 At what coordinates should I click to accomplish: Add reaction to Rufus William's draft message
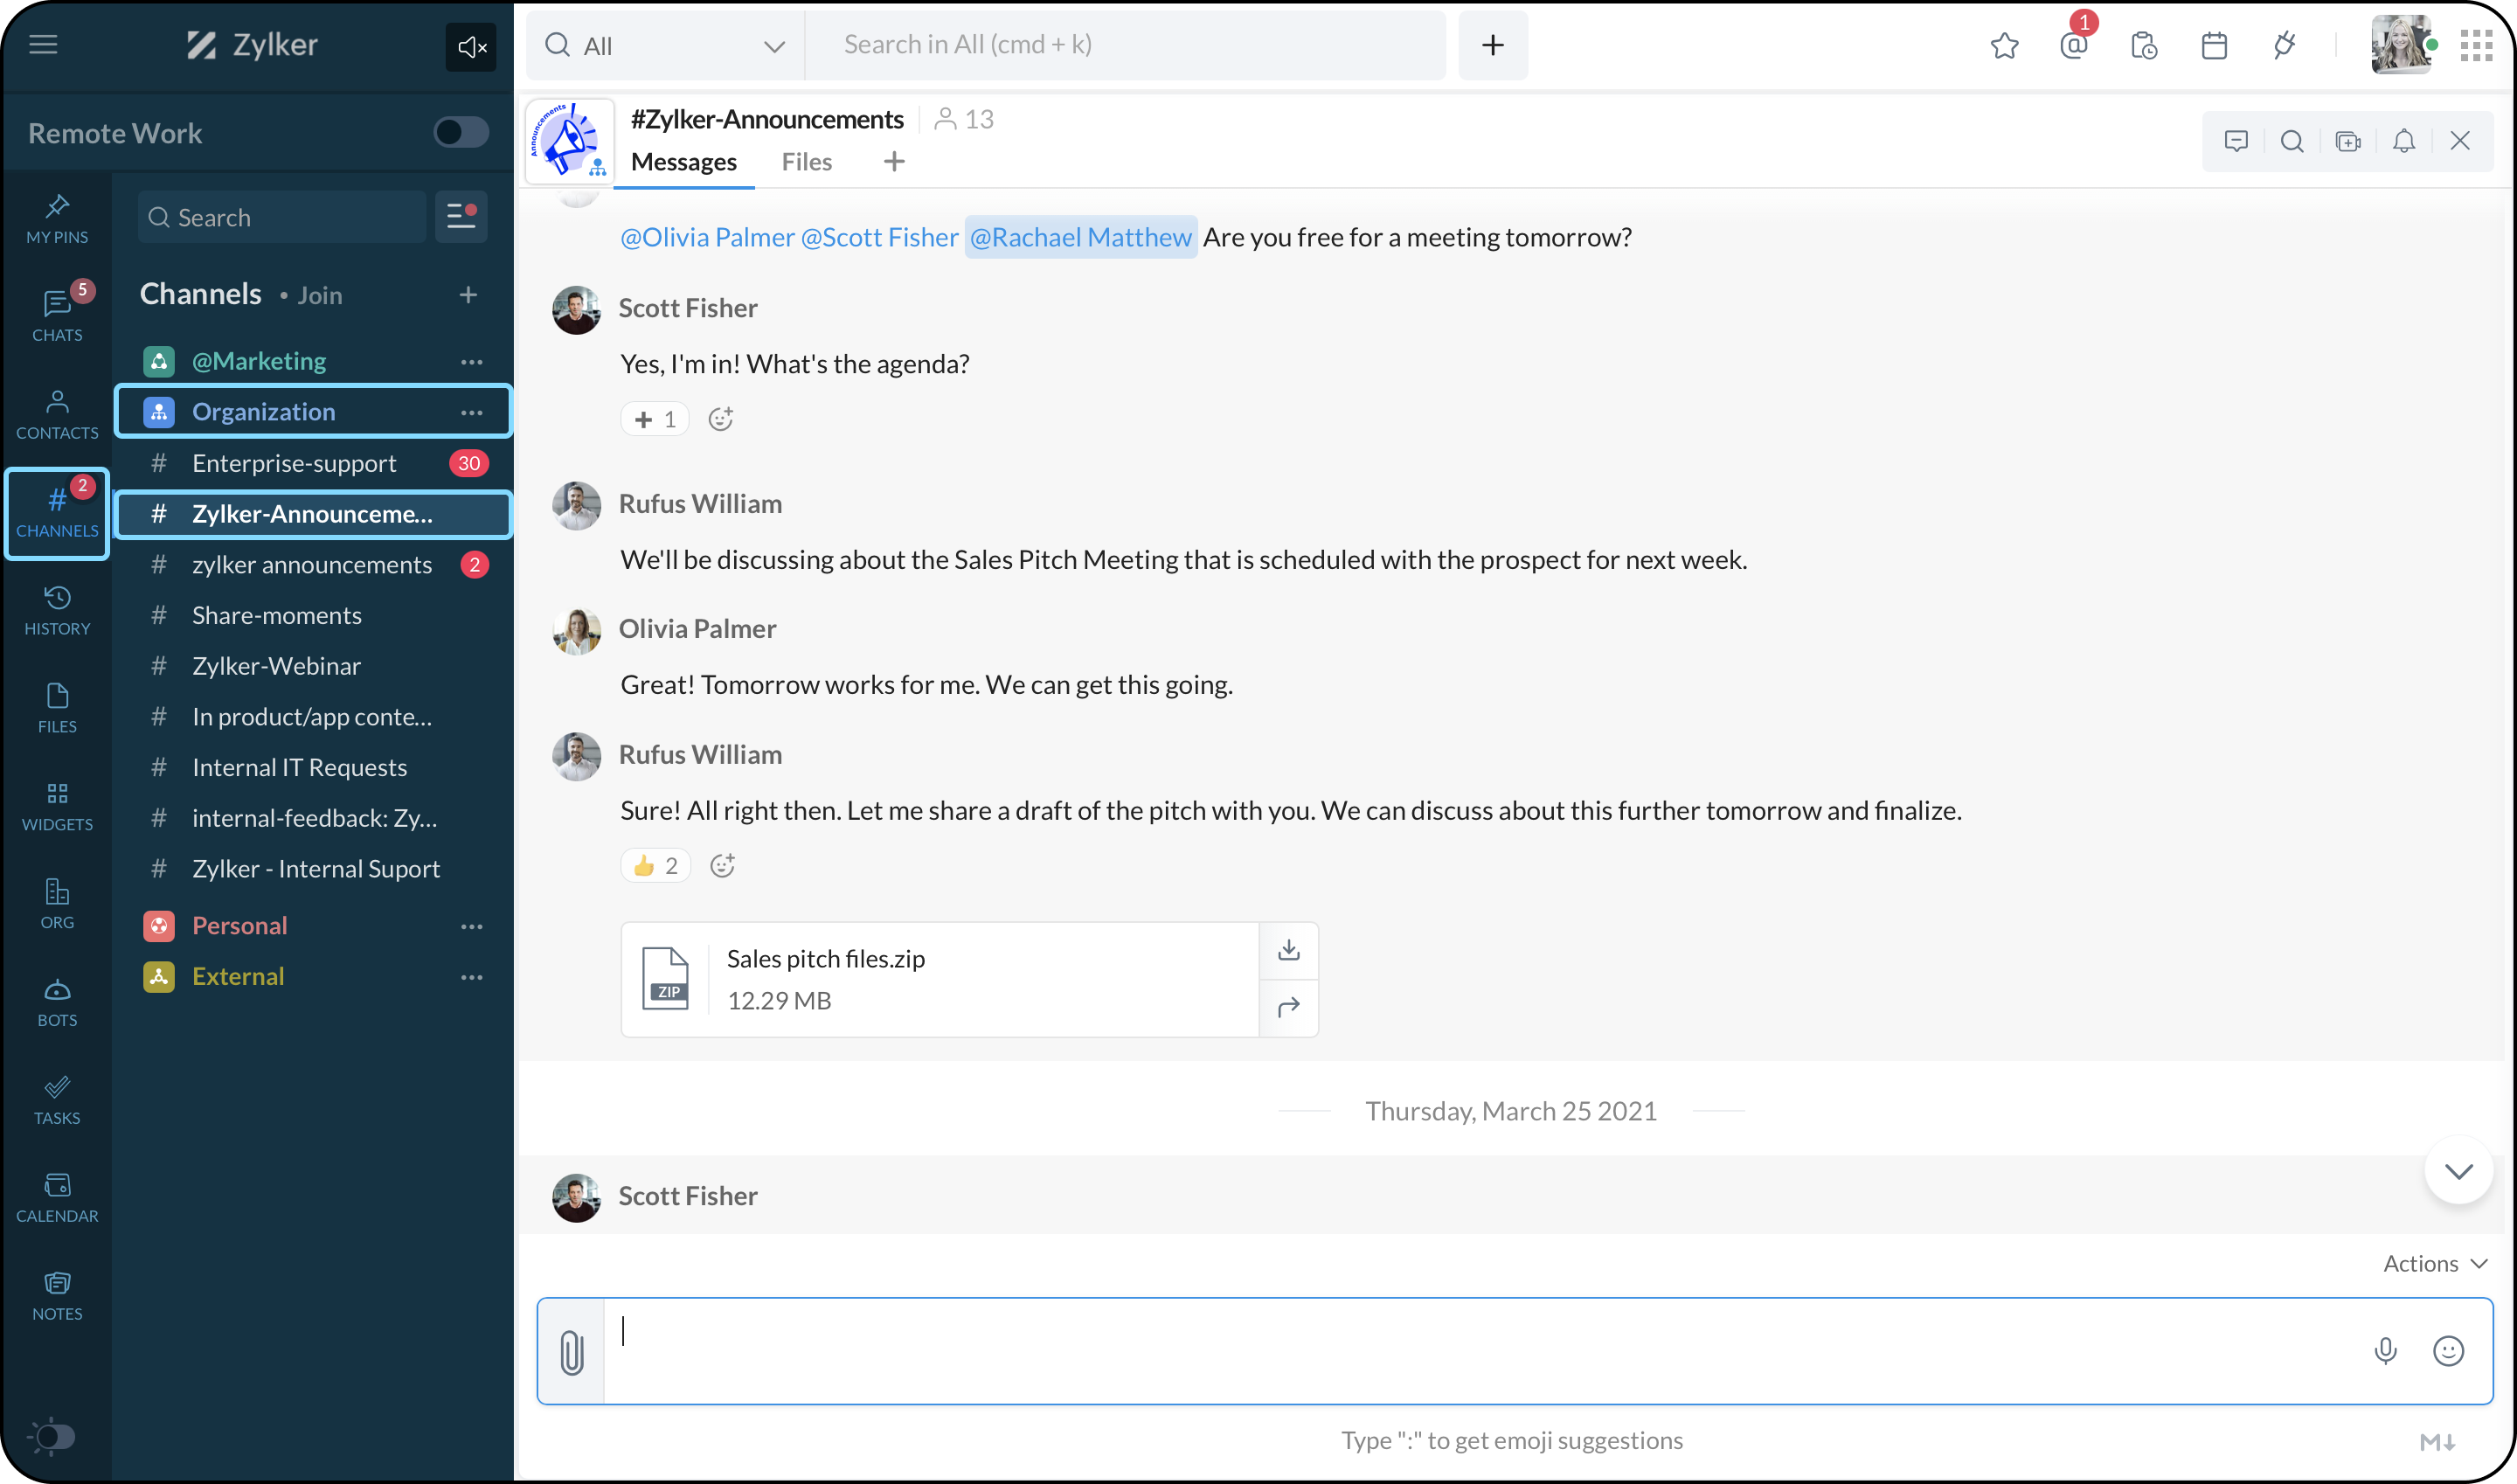pos(722,866)
